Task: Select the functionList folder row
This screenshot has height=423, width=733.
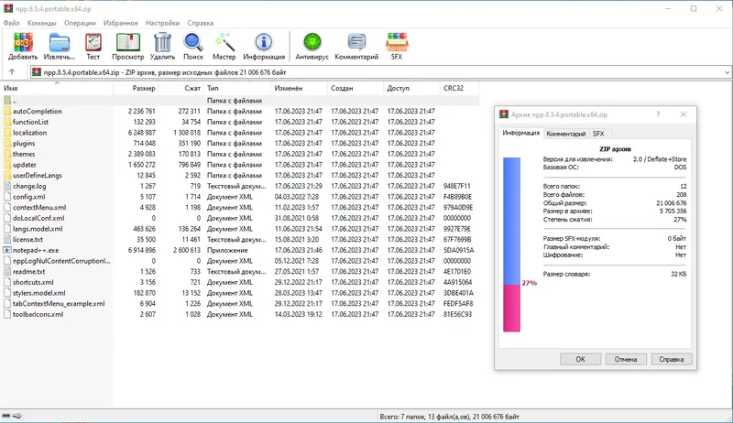Action: pos(241,122)
